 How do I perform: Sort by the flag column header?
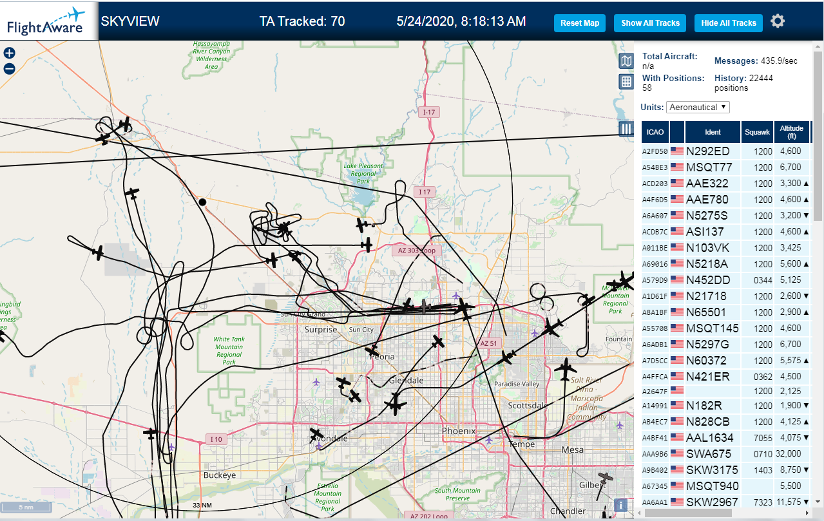click(x=677, y=132)
